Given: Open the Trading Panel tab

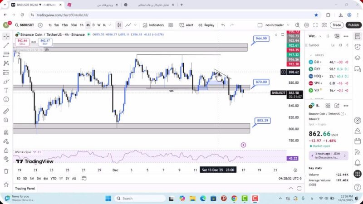Looking at the screenshot, I should click(25, 189).
